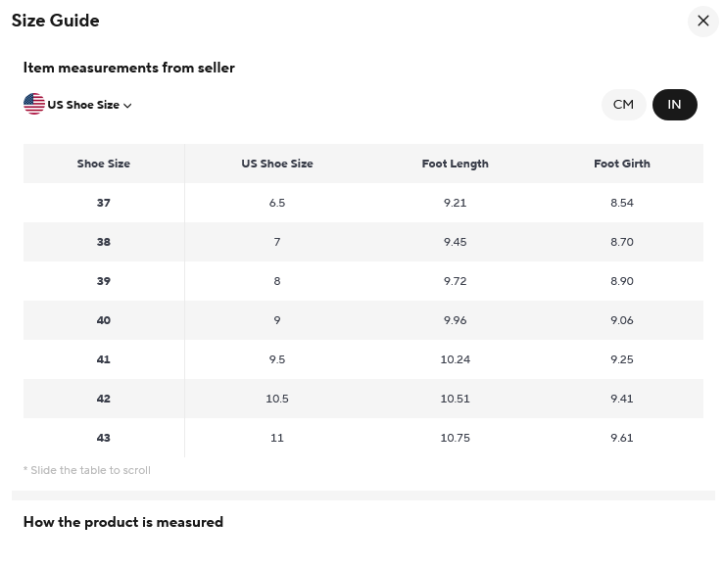Click the Shoe Size column header
Viewport: 724px width, 568px height.
point(104,164)
